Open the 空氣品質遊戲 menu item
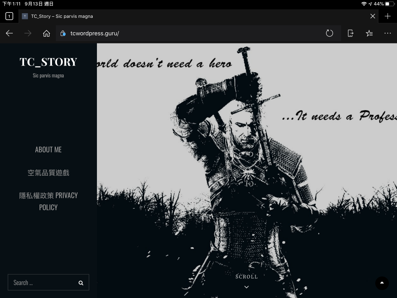397x298 pixels. point(48,173)
